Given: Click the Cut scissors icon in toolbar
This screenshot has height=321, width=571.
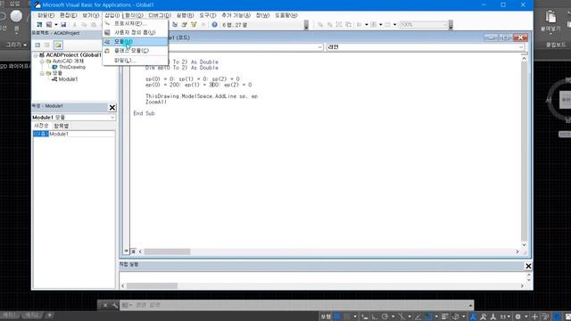Looking at the screenshot, I should [x=75, y=25].
